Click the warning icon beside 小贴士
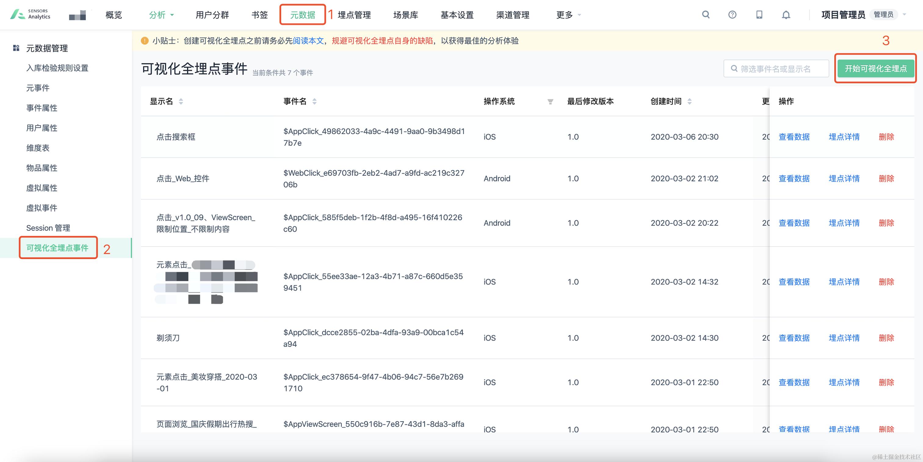 (x=145, y=41)
